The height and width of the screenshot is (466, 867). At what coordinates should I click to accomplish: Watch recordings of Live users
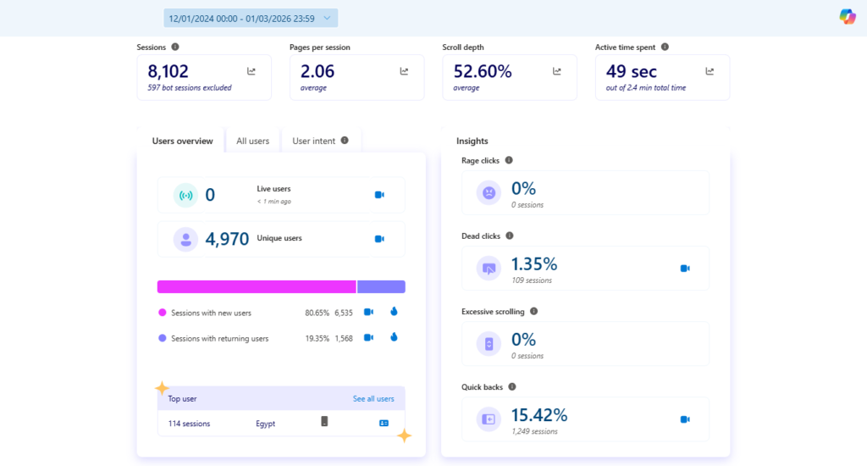click(x=379, y=195)
